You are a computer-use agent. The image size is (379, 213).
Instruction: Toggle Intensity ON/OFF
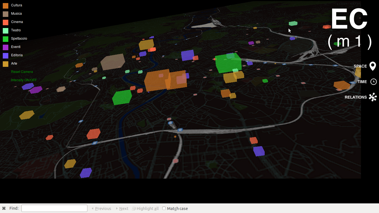coord(24,80)
